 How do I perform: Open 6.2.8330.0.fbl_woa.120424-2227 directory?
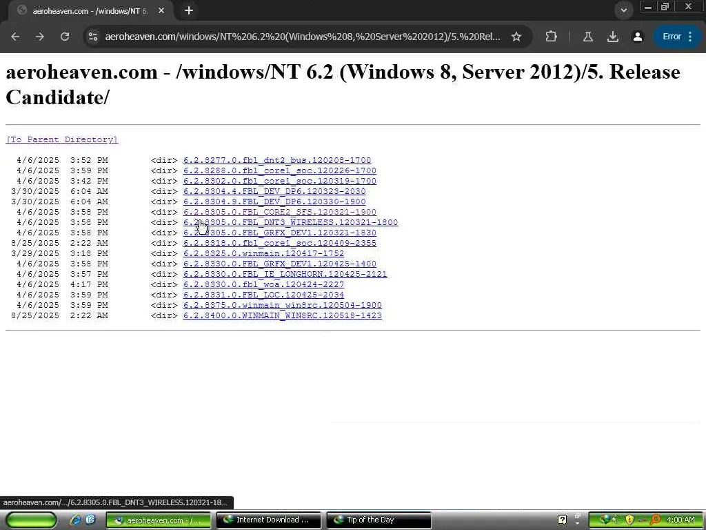pos(263,284)
